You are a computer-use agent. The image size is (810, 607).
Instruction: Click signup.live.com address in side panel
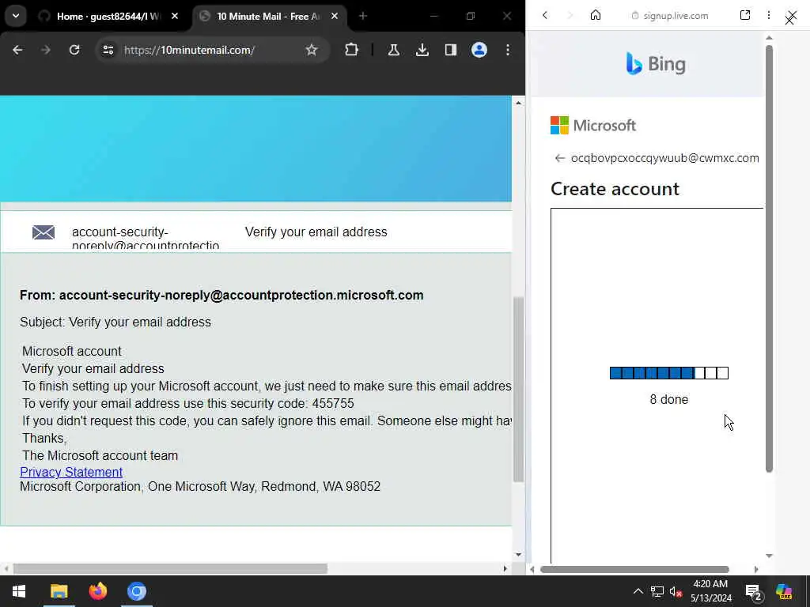pyautogui.click(x=676, y=16)
